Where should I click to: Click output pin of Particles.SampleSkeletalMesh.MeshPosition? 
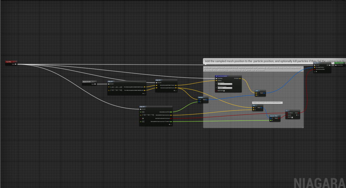coord(145,87)
